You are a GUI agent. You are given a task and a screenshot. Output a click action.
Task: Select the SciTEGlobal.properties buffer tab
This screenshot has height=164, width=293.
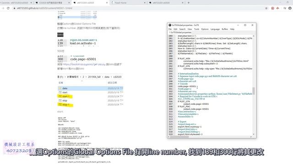180,32
